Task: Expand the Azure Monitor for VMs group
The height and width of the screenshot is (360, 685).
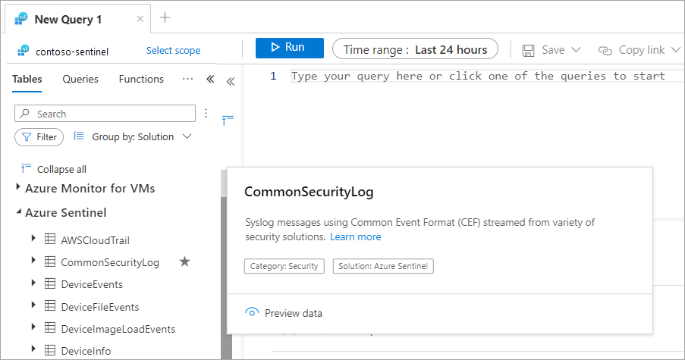Action: point(18,187)
